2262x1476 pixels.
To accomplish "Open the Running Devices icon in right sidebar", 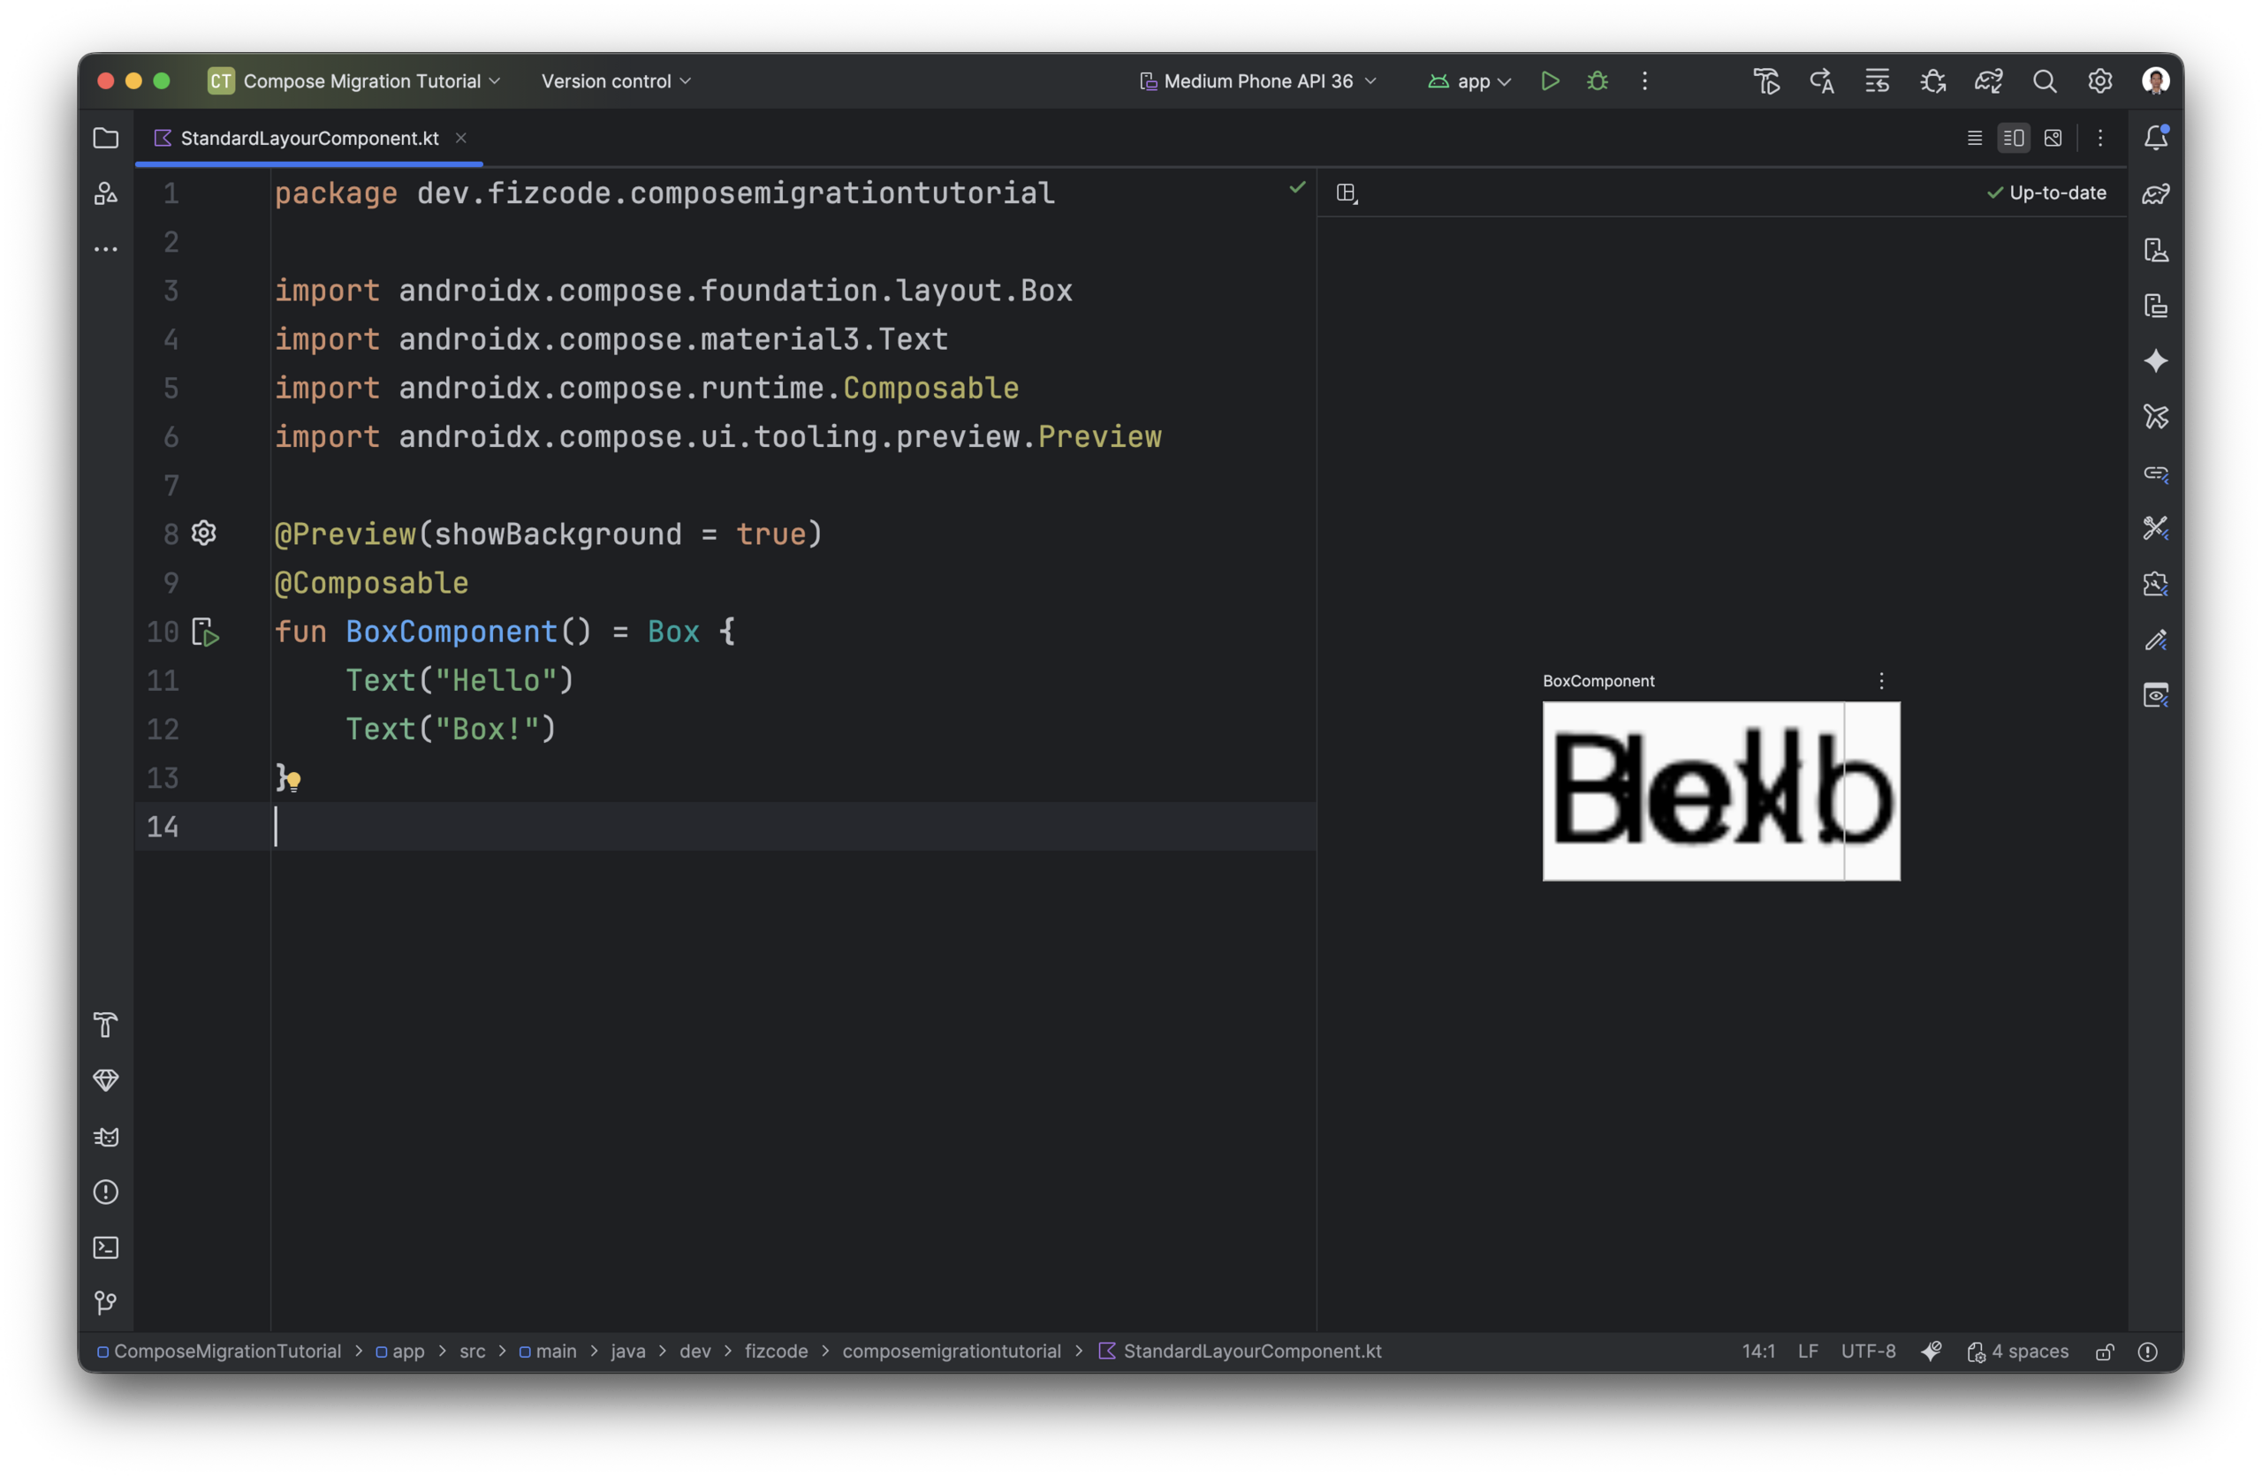I will [2156, 305].
